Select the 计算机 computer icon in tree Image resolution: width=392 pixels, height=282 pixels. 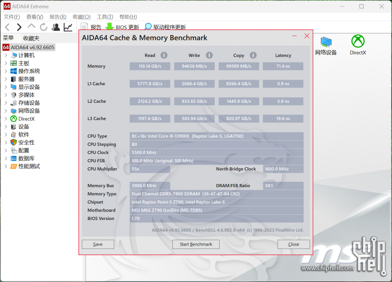pos(14,55)
